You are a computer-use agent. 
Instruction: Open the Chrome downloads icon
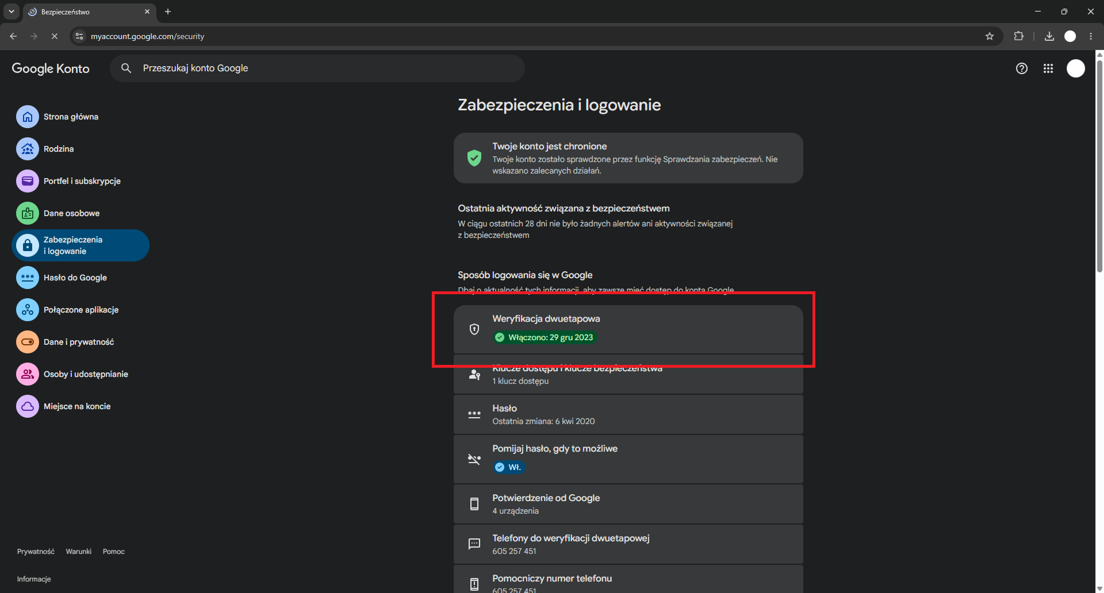pos(1049,36)
